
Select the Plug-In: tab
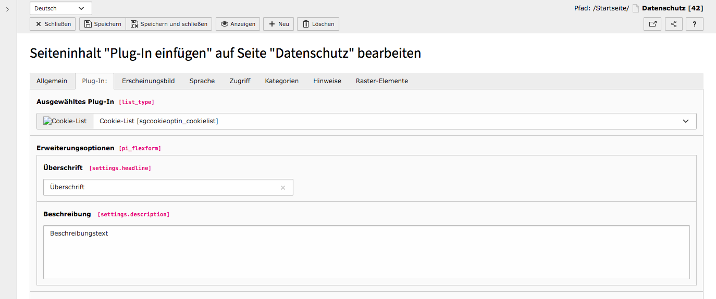[x=95, y=81]
